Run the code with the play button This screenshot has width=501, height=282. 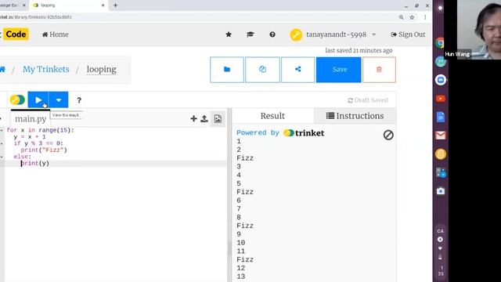(38, 100)
